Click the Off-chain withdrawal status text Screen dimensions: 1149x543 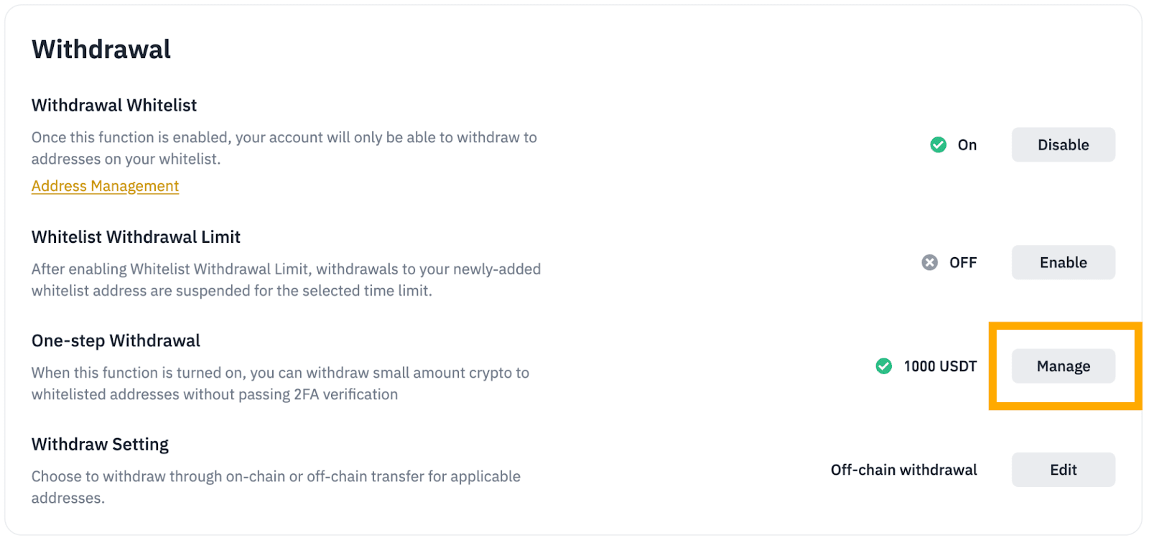pos(903,470)
